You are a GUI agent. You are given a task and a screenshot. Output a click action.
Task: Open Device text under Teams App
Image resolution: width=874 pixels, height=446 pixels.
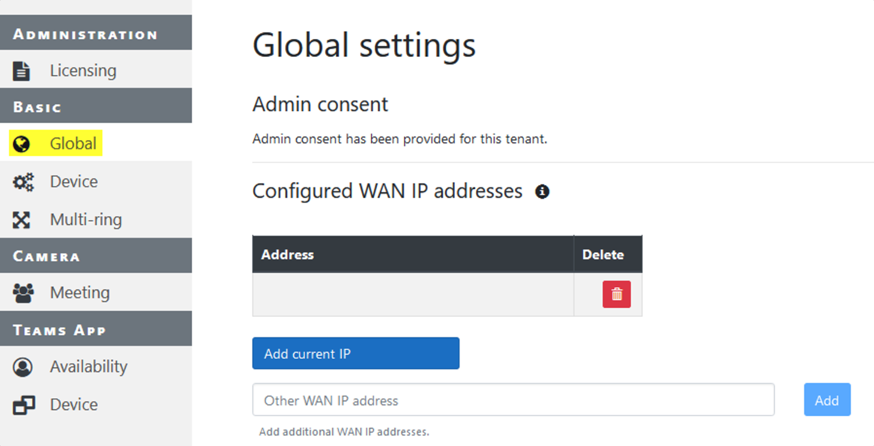[74, 405]
